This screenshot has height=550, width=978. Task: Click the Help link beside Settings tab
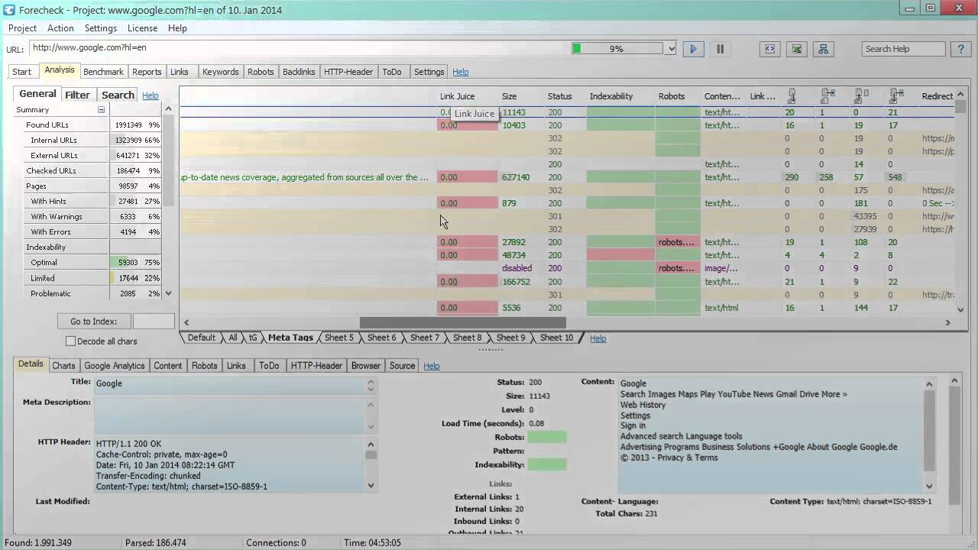pyautogui.click(x=461, y=72)
